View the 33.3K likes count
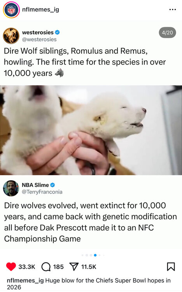Image resolution: width=182 pixels, height=292 pixels. [27, 267]
